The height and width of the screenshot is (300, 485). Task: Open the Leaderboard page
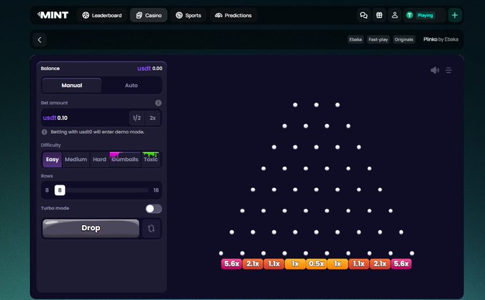[x=102, y=15]
